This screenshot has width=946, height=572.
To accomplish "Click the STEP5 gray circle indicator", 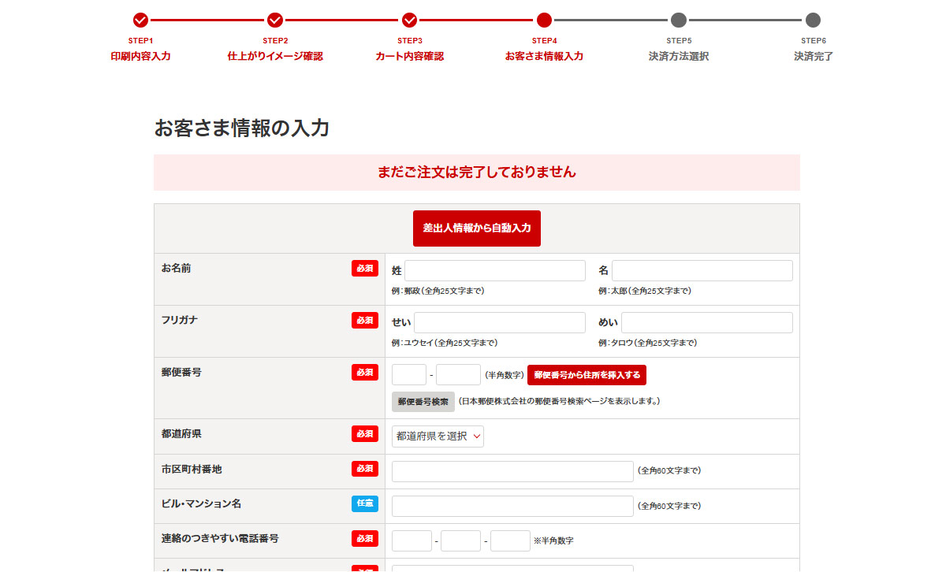I will 679,20.
